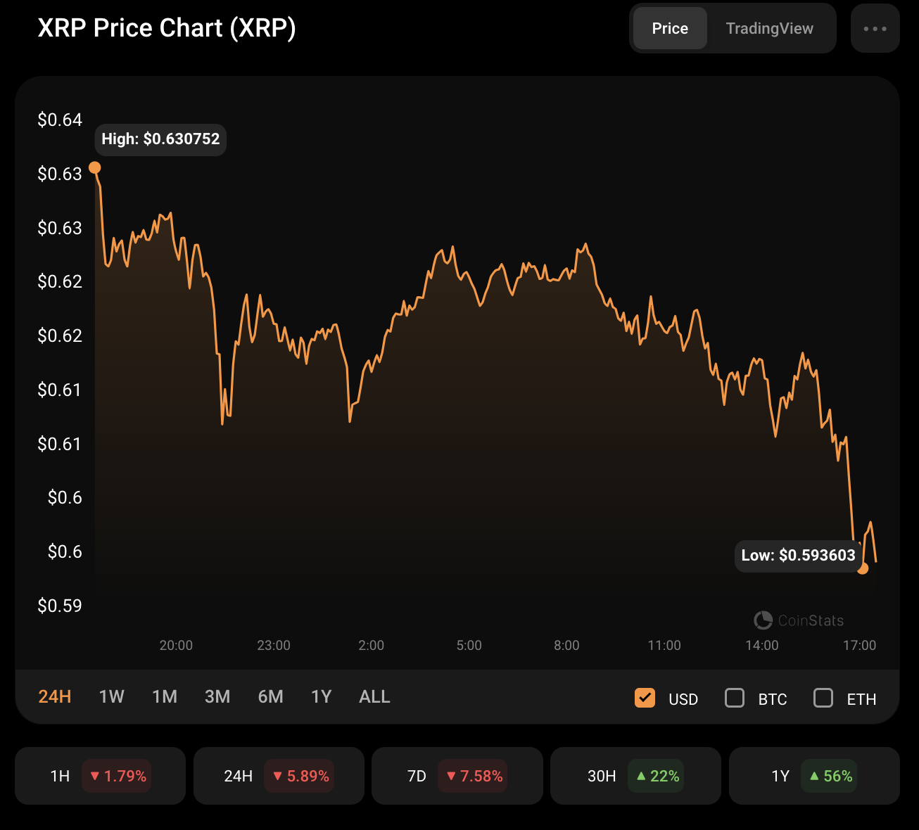Toggle the USD currency checkbox

coord(645,698)
